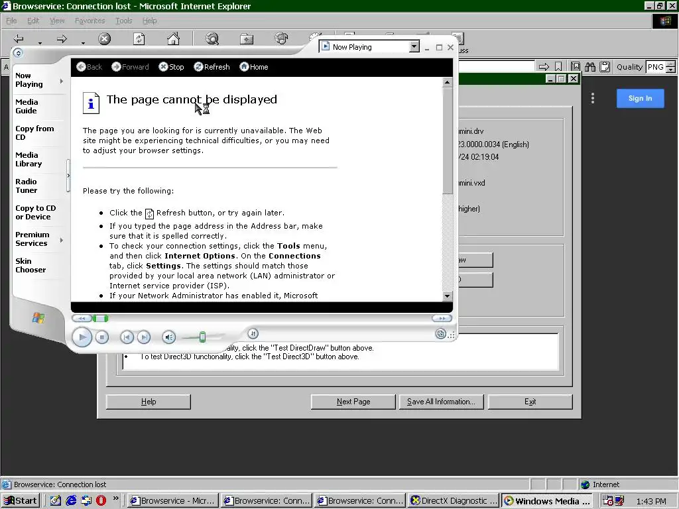Click Stop in Media Player browser bar

coord(171,67)
